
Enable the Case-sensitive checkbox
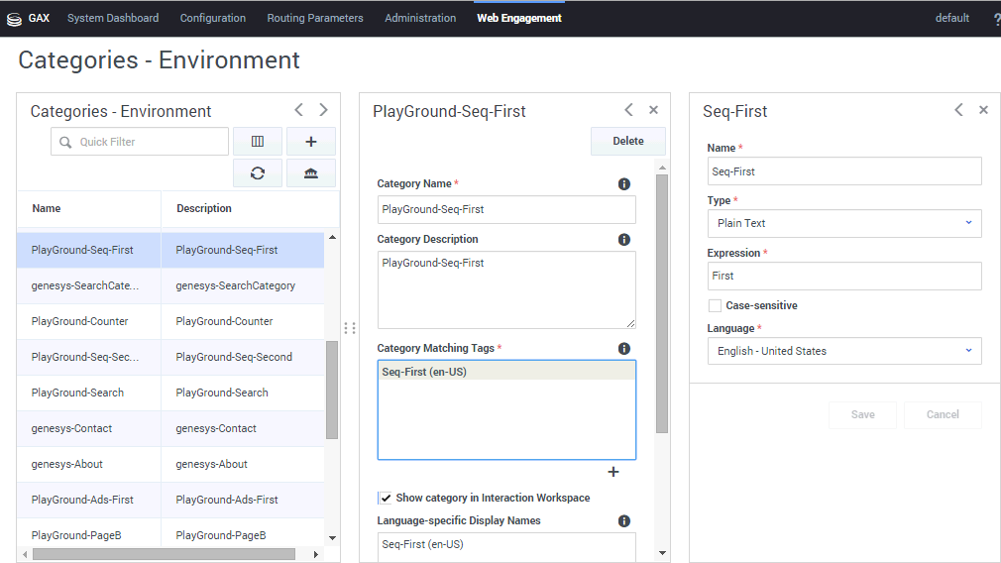click(x=715, y=305)
